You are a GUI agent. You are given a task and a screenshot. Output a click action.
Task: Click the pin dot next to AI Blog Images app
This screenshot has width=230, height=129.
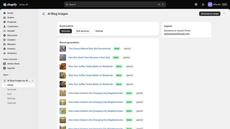[x=32, y=81]
